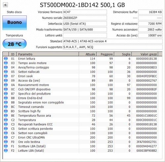This screenshot has height=162, width=165.
Task: Go to previous disk with back arrow
Action: pyautogui.click(x=5, y=5)
